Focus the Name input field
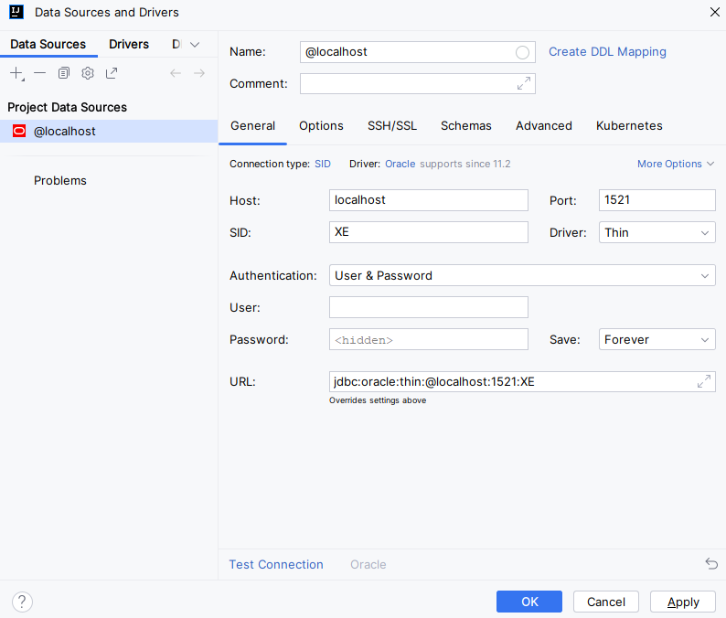This screenshot has width=726, height=618. click(418, 52)
